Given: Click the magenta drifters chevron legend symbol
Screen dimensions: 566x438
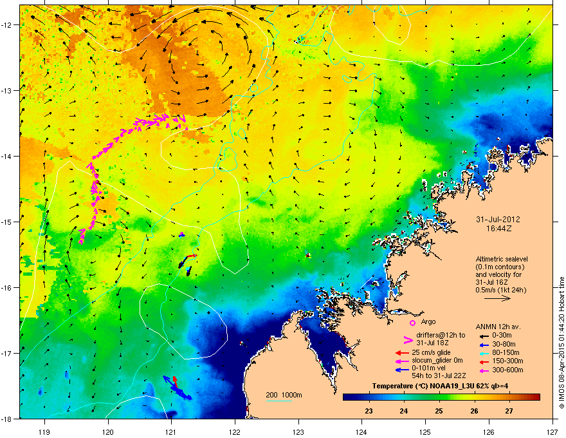Looking at the screenshot, I should [408, 340].
